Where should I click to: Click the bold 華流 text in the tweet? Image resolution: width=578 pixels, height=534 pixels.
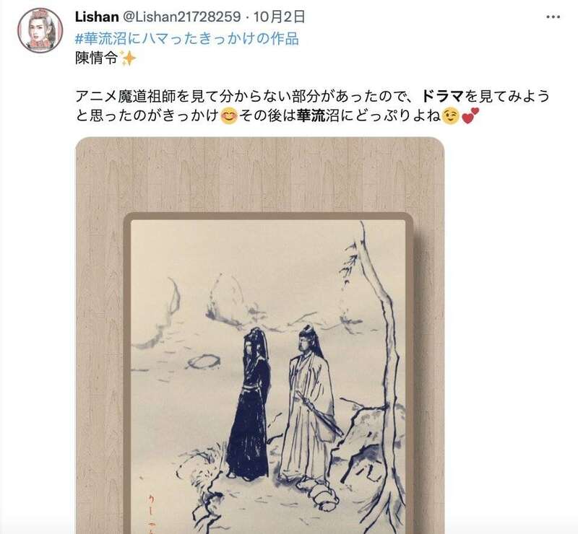(311, 116)
